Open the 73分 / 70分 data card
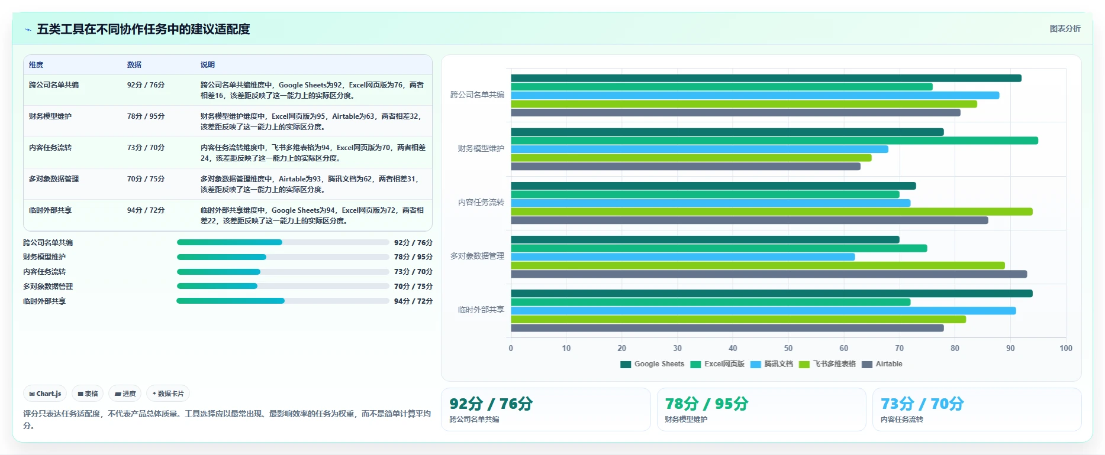The width and height of the screenshot is (1105, 455). pos(977,409)
